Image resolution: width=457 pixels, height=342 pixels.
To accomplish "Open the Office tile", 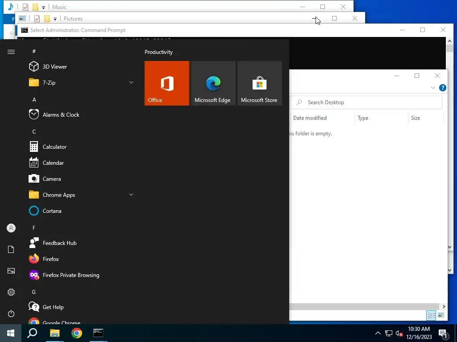I will [167, 83].
